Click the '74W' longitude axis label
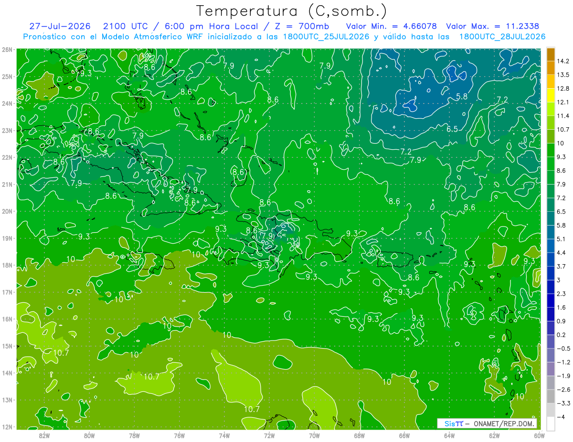The height and width of the screenshot is (442, 573). (224, 435)
